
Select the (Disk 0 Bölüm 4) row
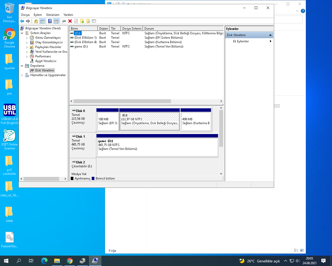click(146, 42)
